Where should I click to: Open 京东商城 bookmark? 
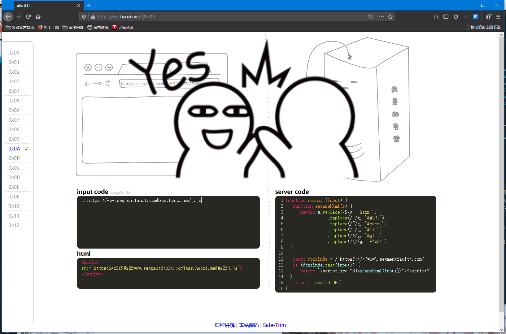pos(98,27)
